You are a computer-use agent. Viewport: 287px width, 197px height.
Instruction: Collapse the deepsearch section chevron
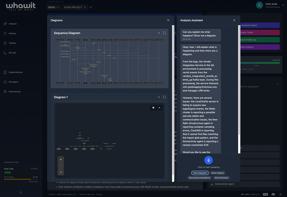pyautogui.click(x=277, y=84)
